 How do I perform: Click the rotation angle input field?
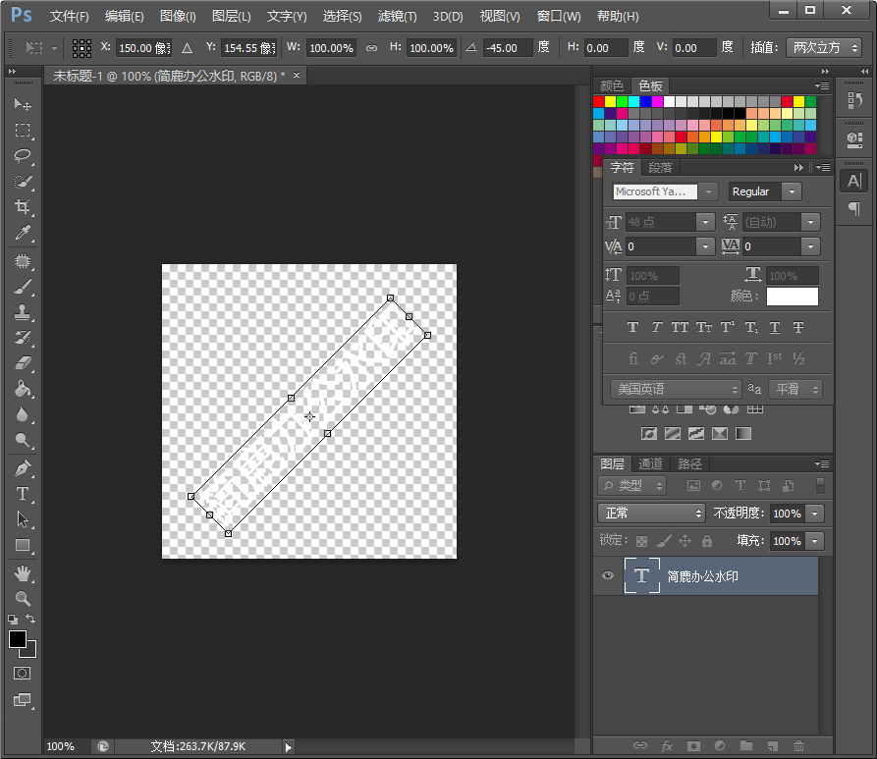point(507,47)
